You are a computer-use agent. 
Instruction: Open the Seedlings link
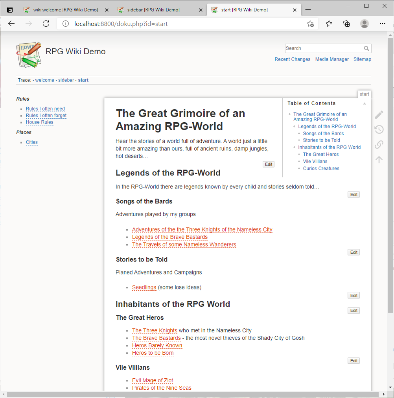(144, 287)
